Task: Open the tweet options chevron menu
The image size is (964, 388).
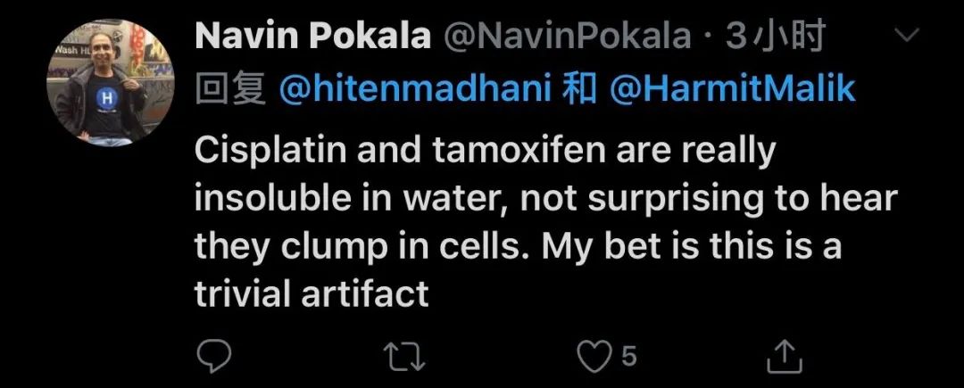Action: pos(907,37)
